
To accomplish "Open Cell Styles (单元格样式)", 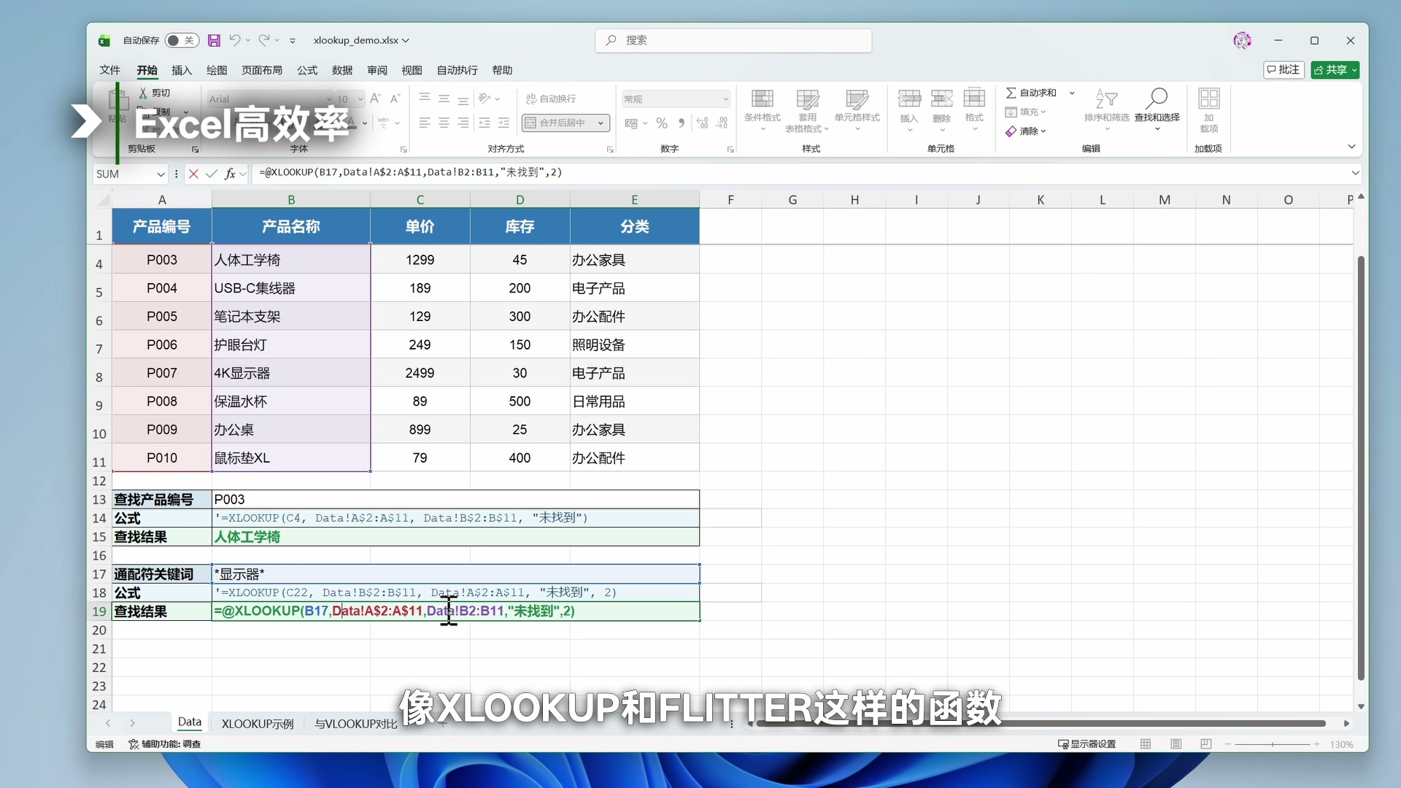I will (857, 109).
